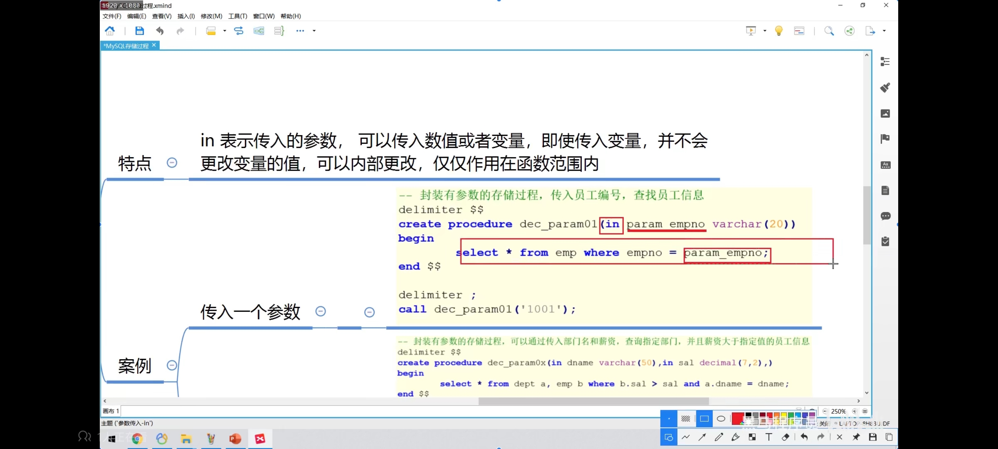Click the boundary tool icon

[259, 31]
